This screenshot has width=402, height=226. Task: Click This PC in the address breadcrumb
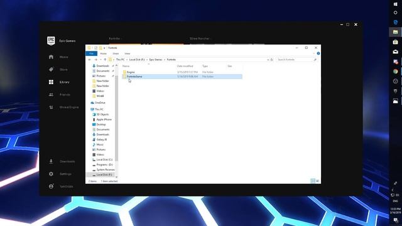120,60
